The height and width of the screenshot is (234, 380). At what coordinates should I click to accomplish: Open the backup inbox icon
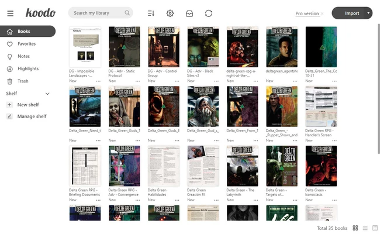point(189,13)
